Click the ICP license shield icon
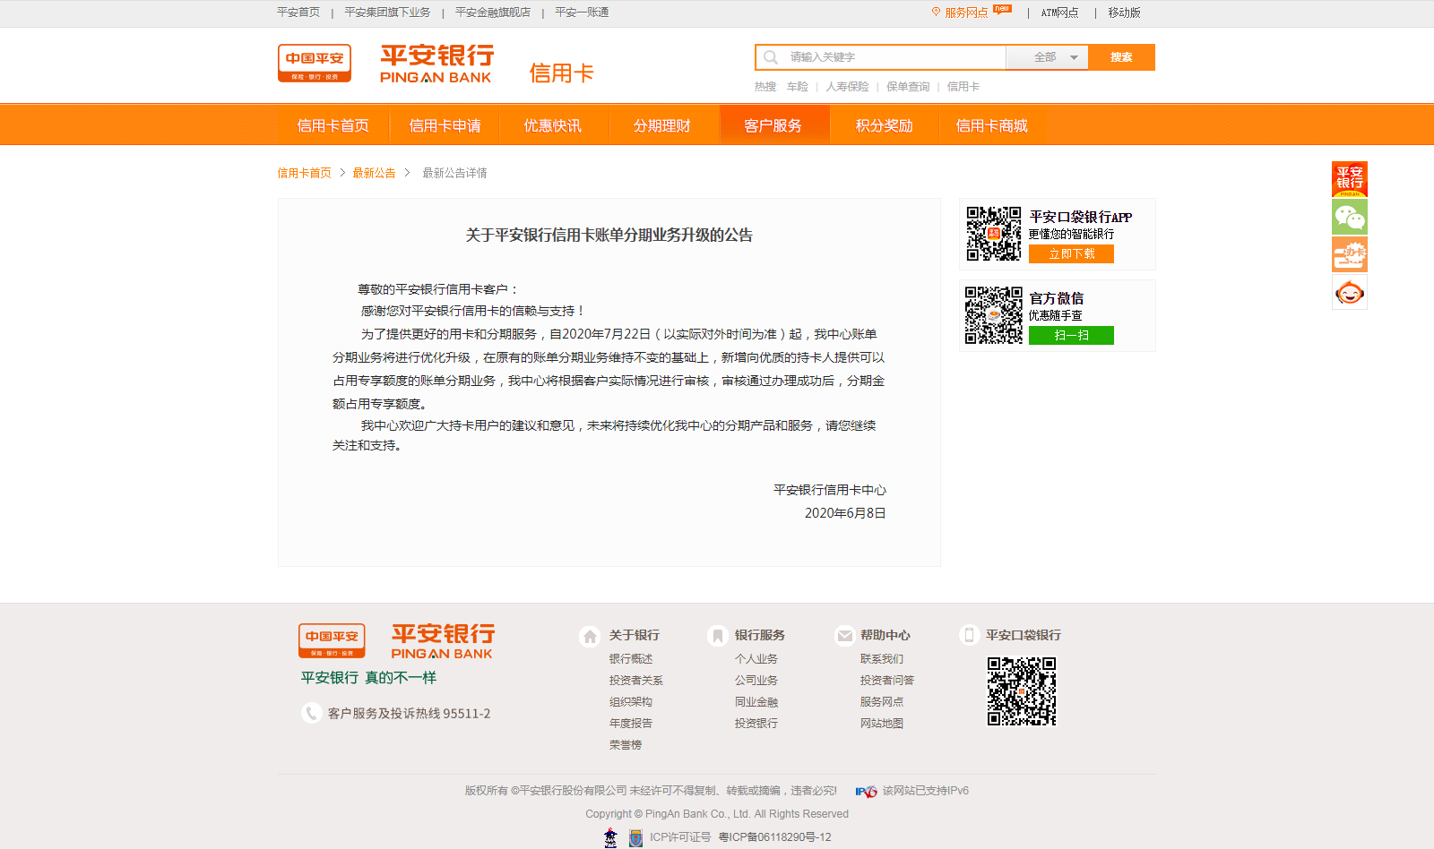1434x849 pixels. [x=635, y=838]
